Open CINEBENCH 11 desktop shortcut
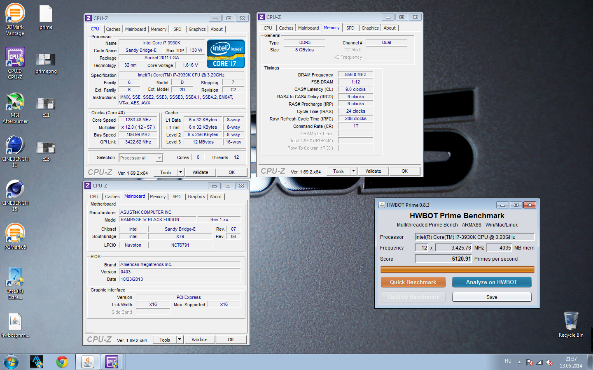Viewport: 593px width, 370px height. click(15, 152)
